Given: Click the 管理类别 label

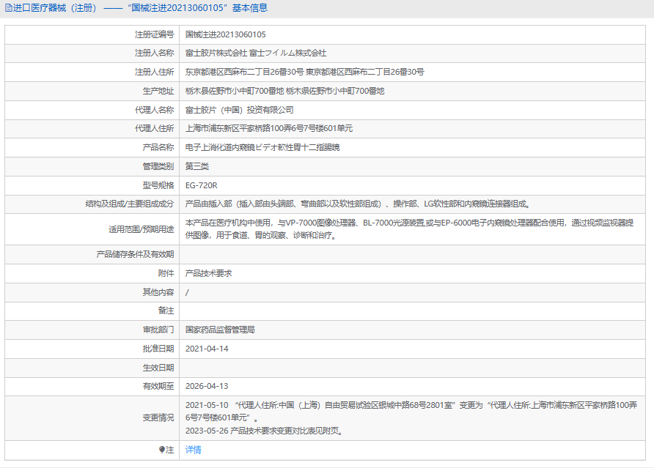Looking at the screenshot, I should [x=158, y=166].
